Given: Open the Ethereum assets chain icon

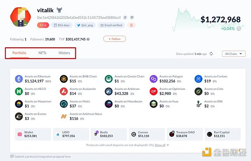Looking at the screenshot, I should (19, 79).
